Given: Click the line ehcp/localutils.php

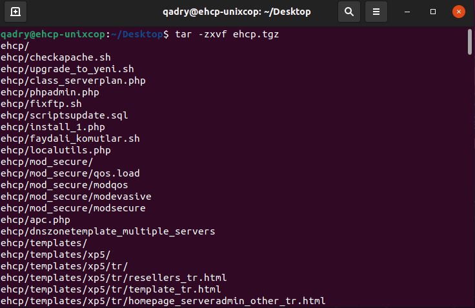Looking at the screenshot, I should (x=56, y=150).
